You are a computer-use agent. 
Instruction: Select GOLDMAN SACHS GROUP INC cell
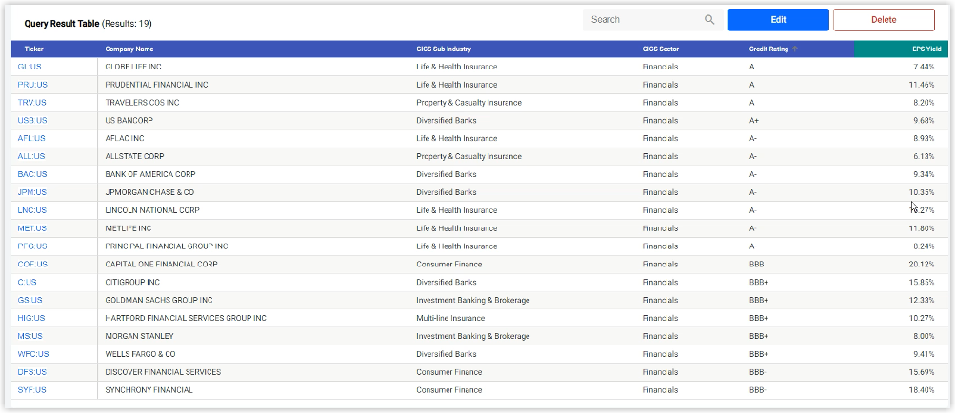[159, 300]
